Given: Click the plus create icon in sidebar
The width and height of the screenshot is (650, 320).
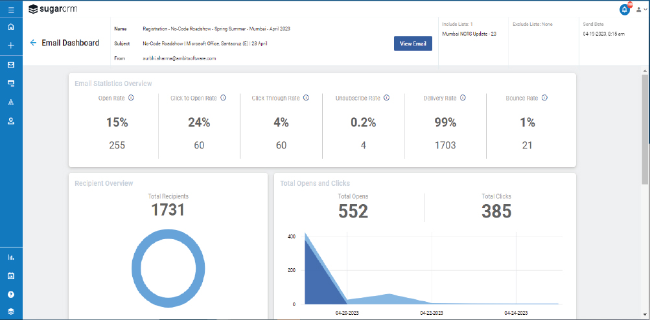Looking at the screenshot, I should [x=11, y=46].
